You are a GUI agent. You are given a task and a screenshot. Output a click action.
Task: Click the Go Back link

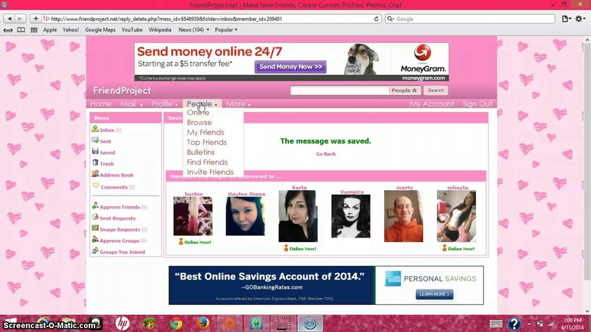[326, 154]
